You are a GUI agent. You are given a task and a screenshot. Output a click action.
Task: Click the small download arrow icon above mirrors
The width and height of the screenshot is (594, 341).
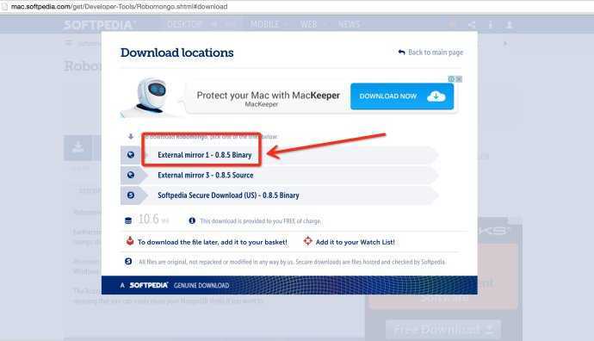pyautogui.click(x=131, y=136)
